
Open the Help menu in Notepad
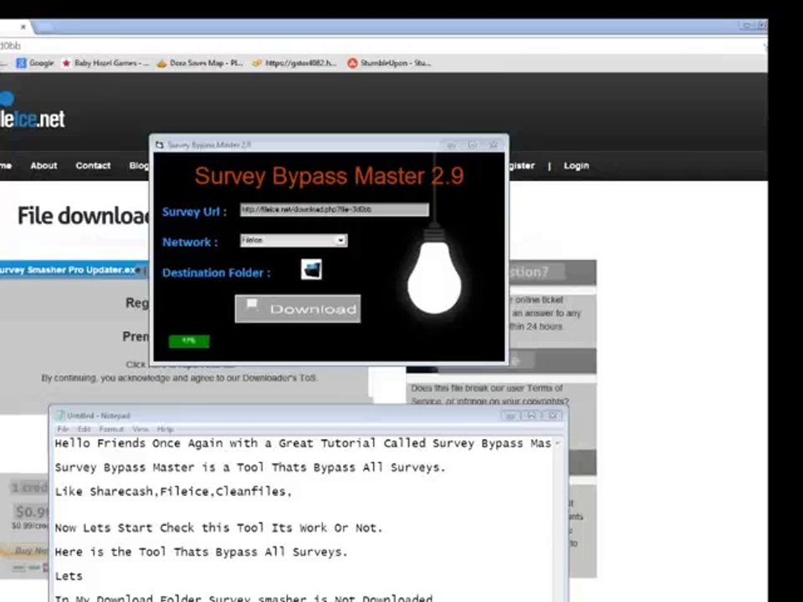pos(165,429)
